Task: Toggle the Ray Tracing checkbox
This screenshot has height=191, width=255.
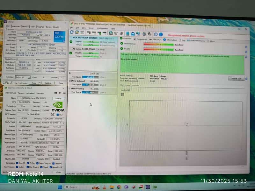Action: [28, 167]
